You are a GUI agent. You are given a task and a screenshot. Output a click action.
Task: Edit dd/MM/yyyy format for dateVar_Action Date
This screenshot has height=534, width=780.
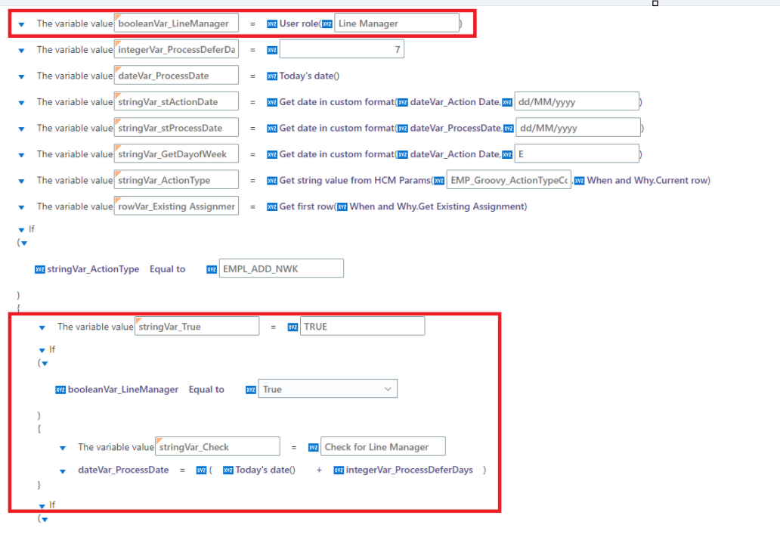pos(577,101)
